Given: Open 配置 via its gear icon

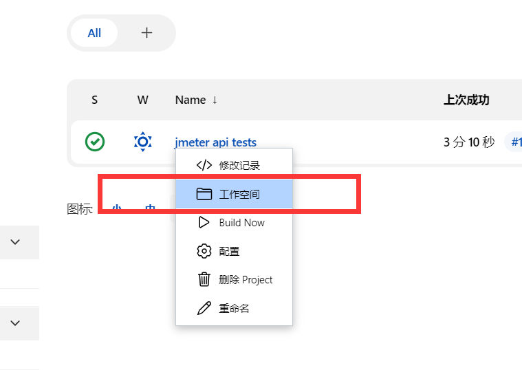Looking at the screenshot, I should point(204,251).
